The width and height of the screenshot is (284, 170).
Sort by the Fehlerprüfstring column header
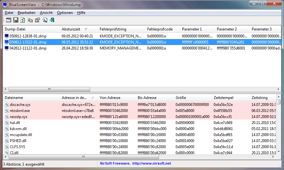pyautogui.click(x=121, y=29)
